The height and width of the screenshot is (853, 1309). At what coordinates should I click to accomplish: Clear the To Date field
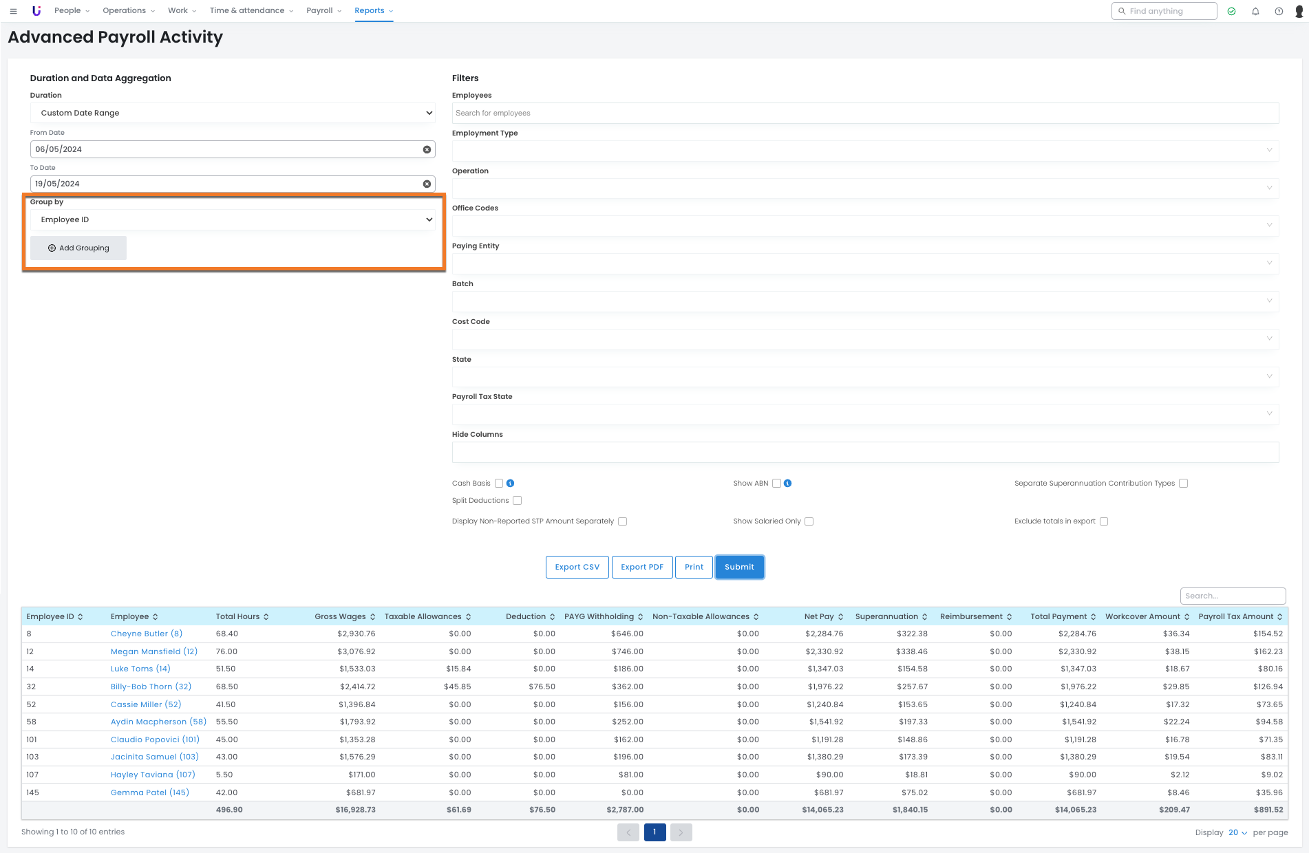coord(427,184)
